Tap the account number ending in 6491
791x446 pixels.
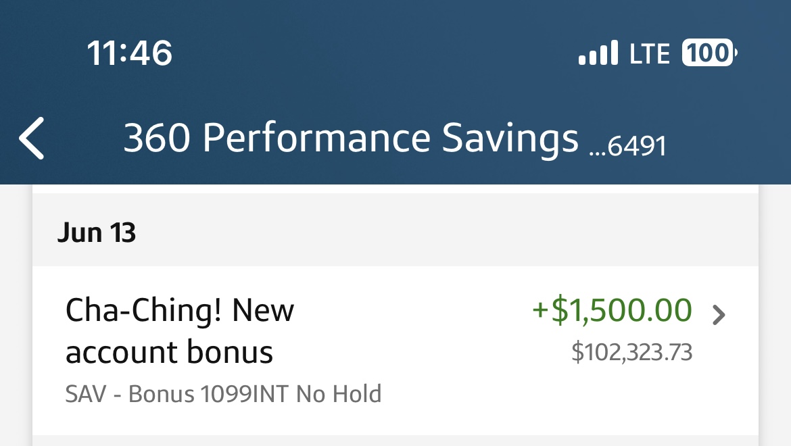click(x=627, y=146)
